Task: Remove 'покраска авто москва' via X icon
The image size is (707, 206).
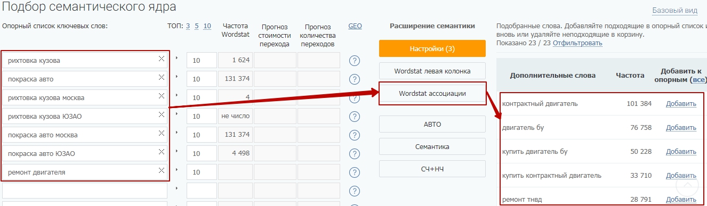Action: (161, 133)
